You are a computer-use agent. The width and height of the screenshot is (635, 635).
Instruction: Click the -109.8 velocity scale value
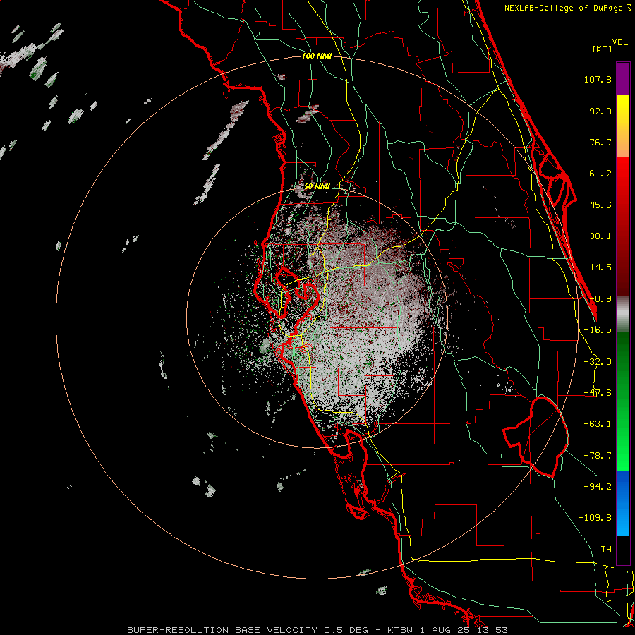[x=595, y=518]
